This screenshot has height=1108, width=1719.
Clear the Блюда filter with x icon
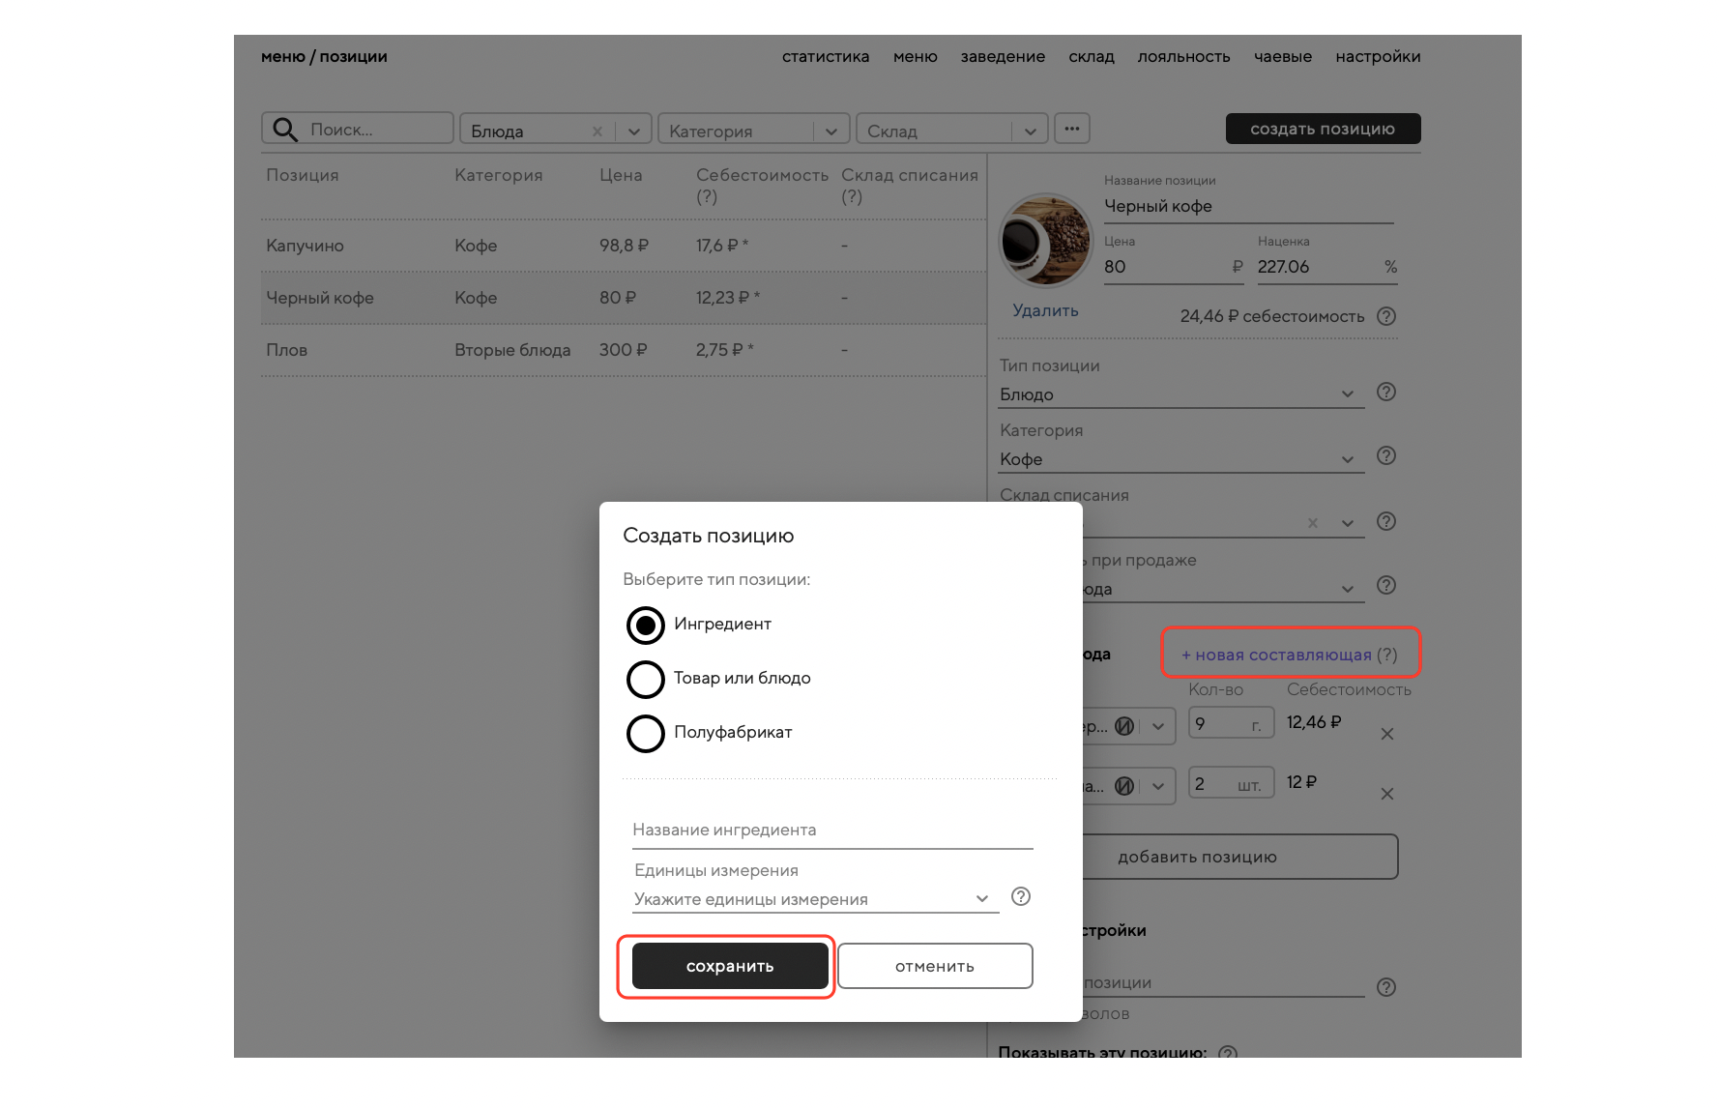pyautogui.click(x=597, y=131)
